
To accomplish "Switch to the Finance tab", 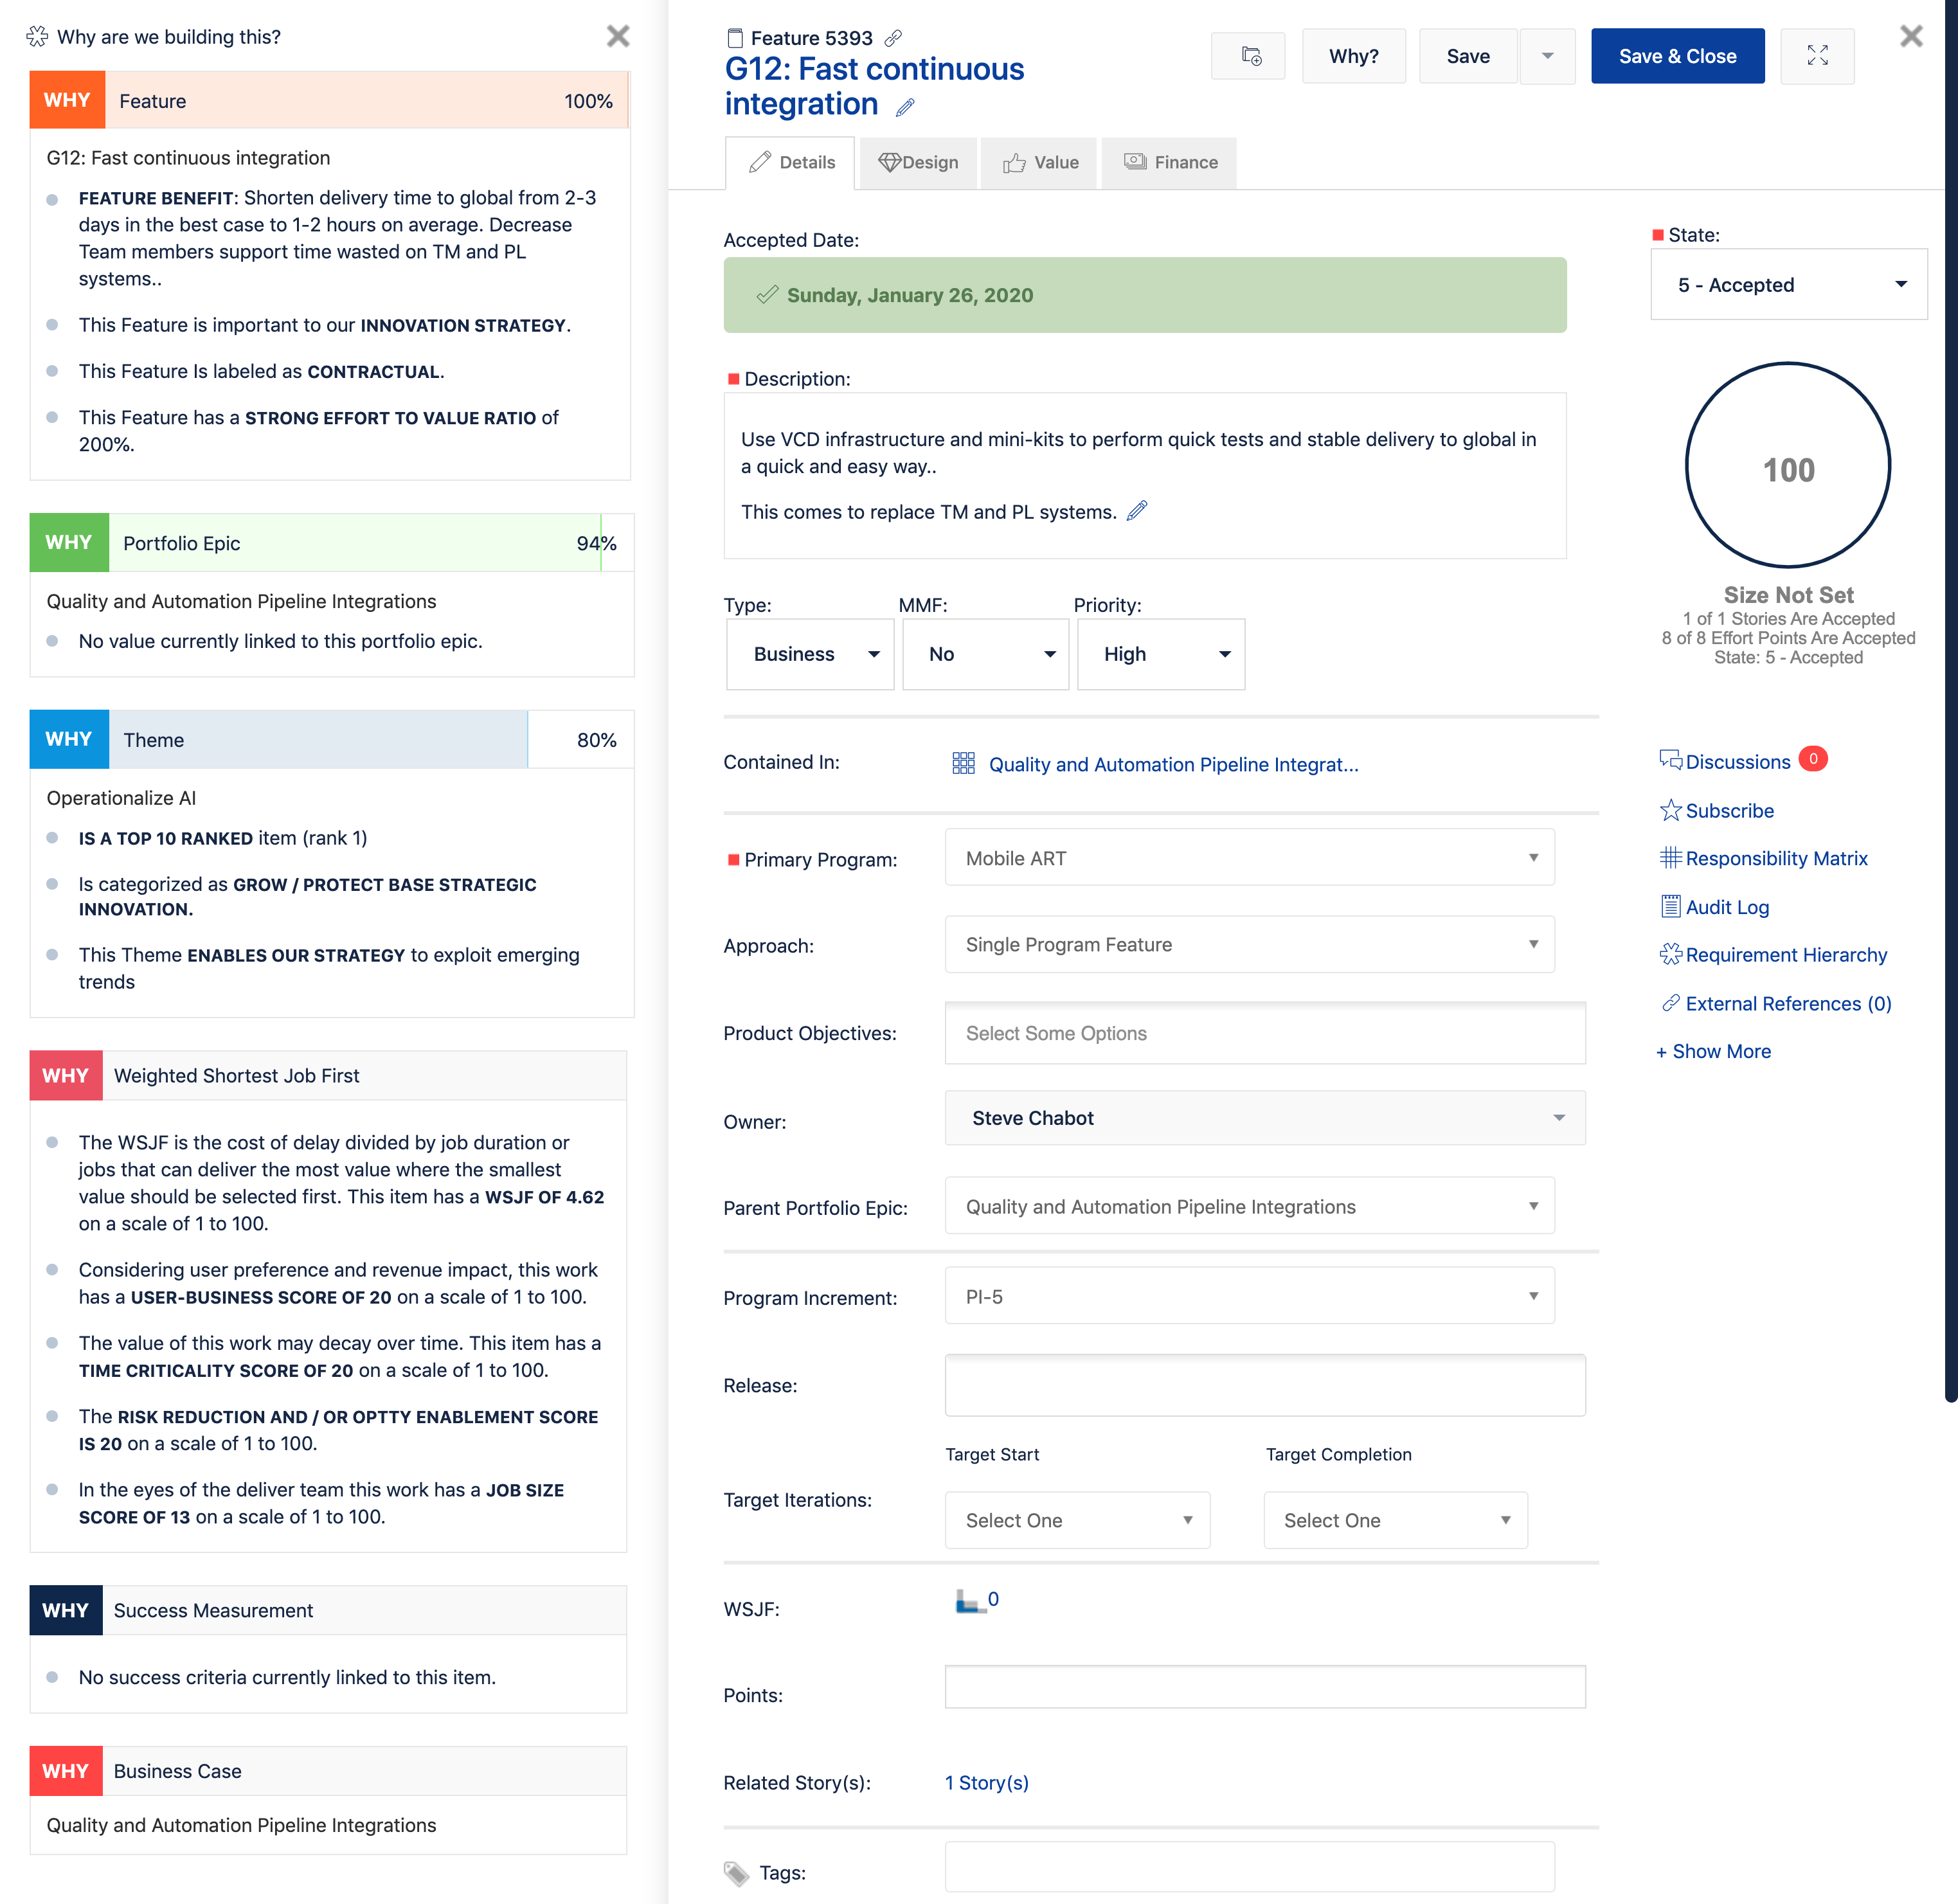I will [1168, 162].
